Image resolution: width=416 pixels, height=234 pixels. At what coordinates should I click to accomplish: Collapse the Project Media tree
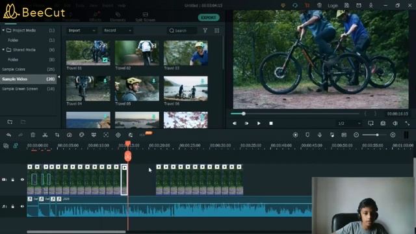3,31
